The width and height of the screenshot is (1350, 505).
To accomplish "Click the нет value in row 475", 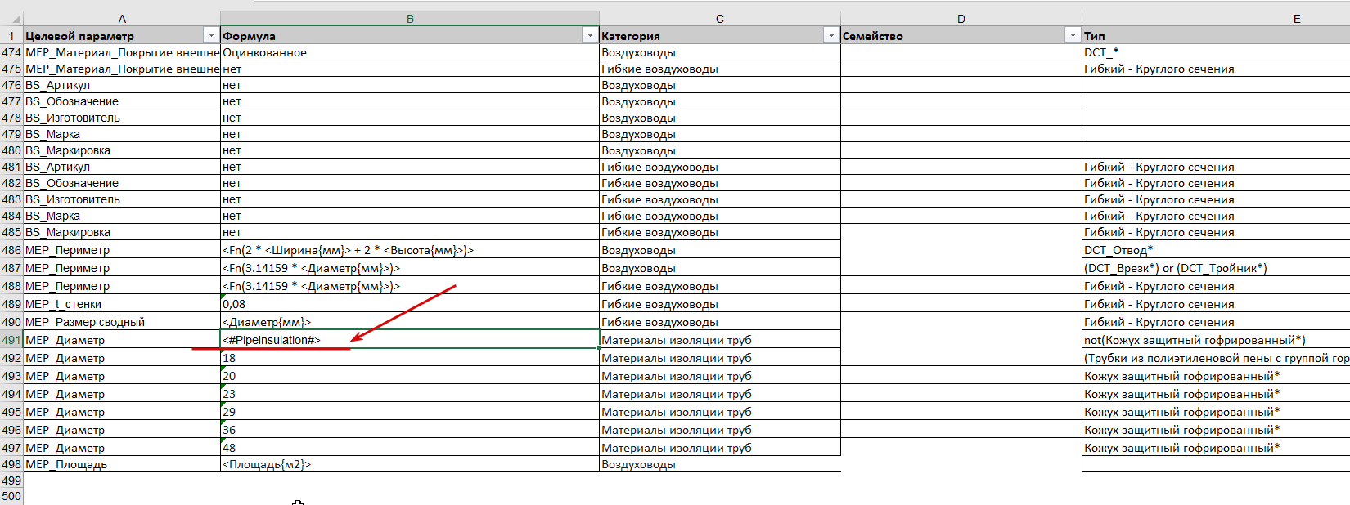I will pyautogui.click(x=410, y=69).
